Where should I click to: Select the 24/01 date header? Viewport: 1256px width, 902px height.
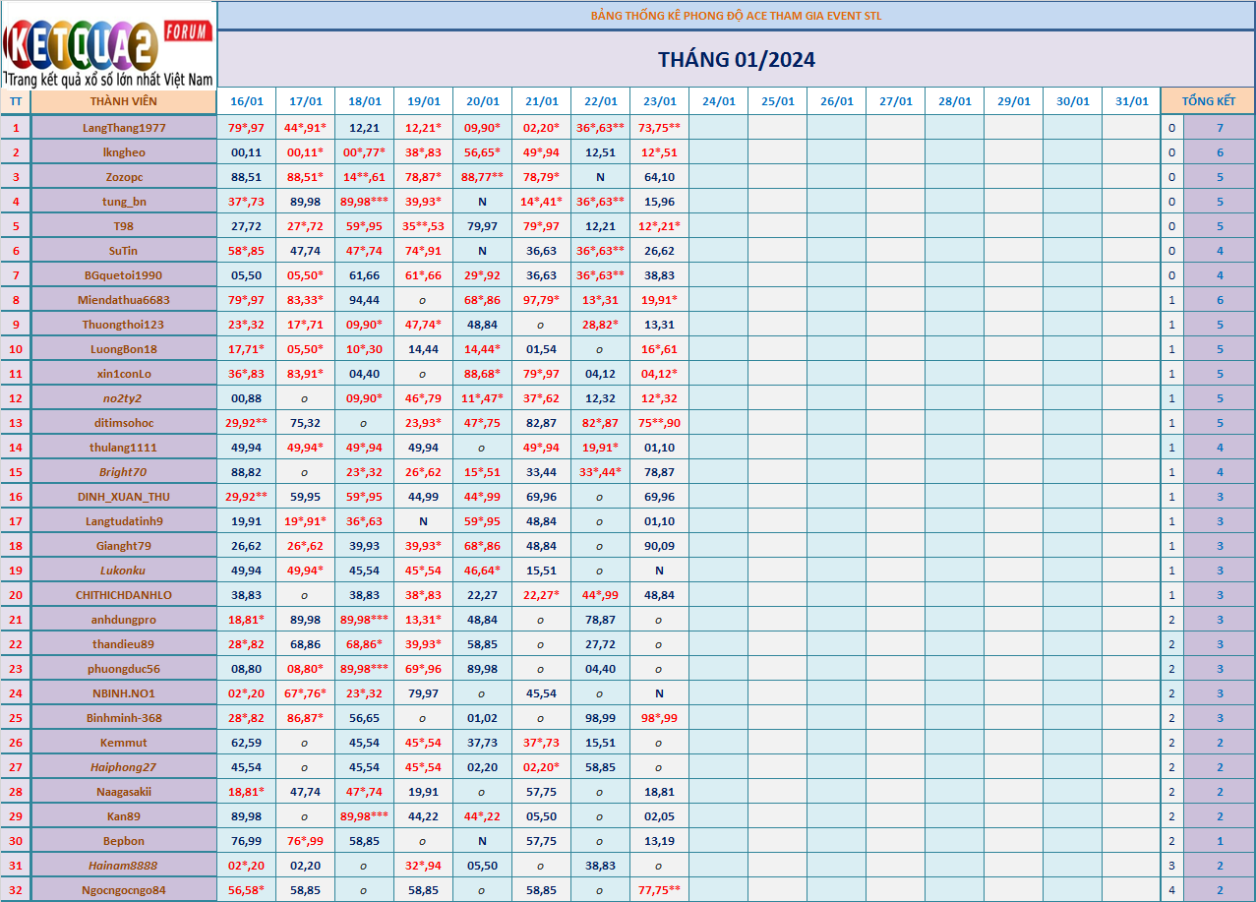(x=718, y=101)
